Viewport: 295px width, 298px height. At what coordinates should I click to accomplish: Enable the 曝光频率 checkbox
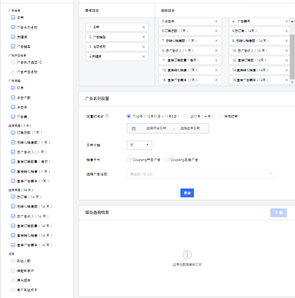pyautogui.click(x=13, y=280)
